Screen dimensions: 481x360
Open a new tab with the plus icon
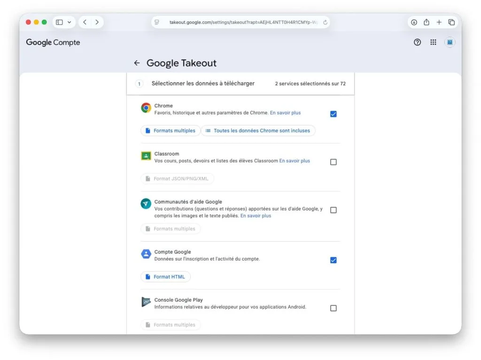tap(439, 22)
